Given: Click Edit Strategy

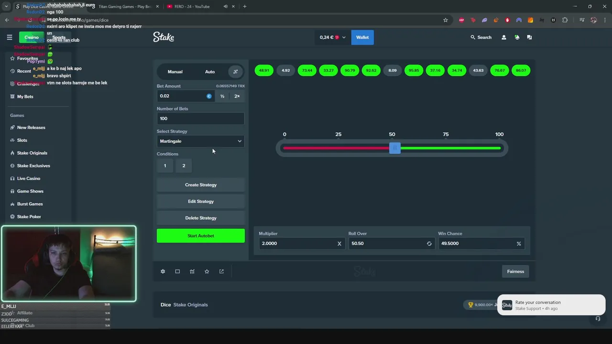Looking at the screenshot, I should [201, 202].
